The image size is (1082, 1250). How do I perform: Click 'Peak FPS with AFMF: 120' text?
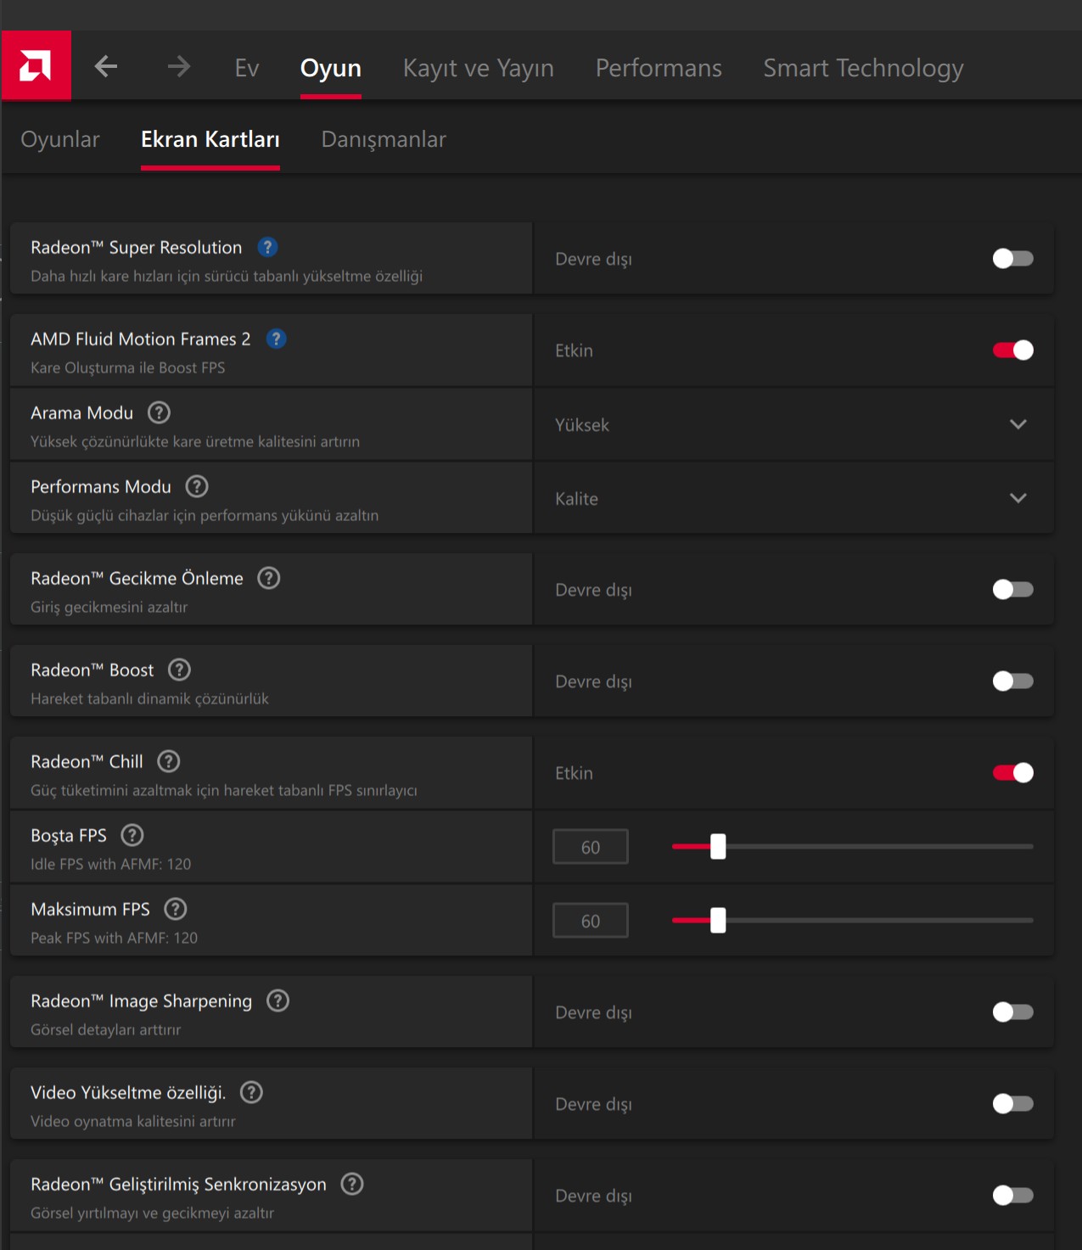[x=115, y=938]
